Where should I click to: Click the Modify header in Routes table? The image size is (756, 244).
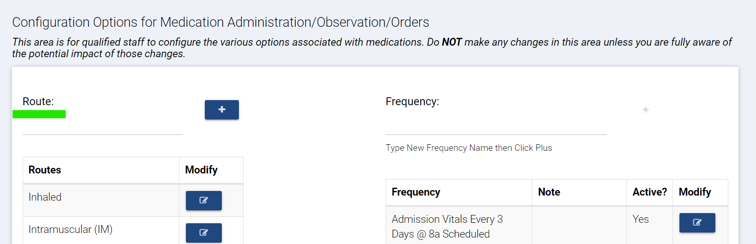coord(201,170)
